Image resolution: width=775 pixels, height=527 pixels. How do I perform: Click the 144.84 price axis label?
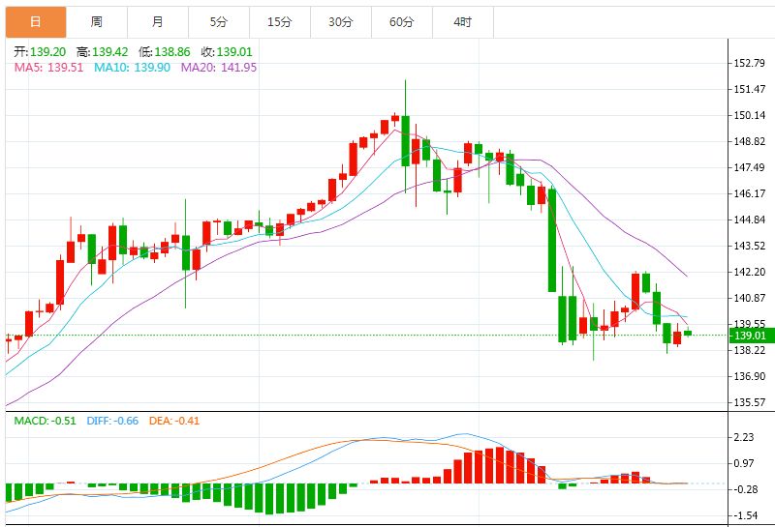tap(749, 220)
